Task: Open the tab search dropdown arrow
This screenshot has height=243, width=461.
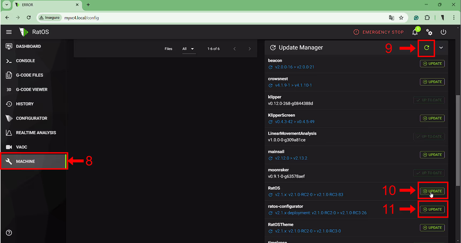Action: 7,5
